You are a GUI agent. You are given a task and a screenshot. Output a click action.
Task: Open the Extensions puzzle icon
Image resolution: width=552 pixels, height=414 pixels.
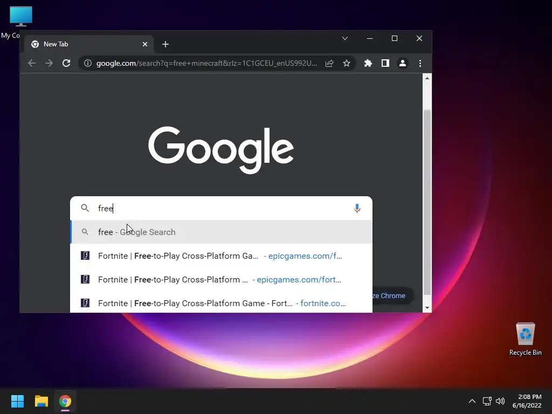click(x=368, y=64)
